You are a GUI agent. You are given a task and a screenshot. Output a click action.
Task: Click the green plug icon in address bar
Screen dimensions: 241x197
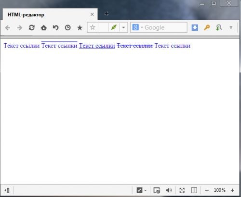tap(114, 27)
